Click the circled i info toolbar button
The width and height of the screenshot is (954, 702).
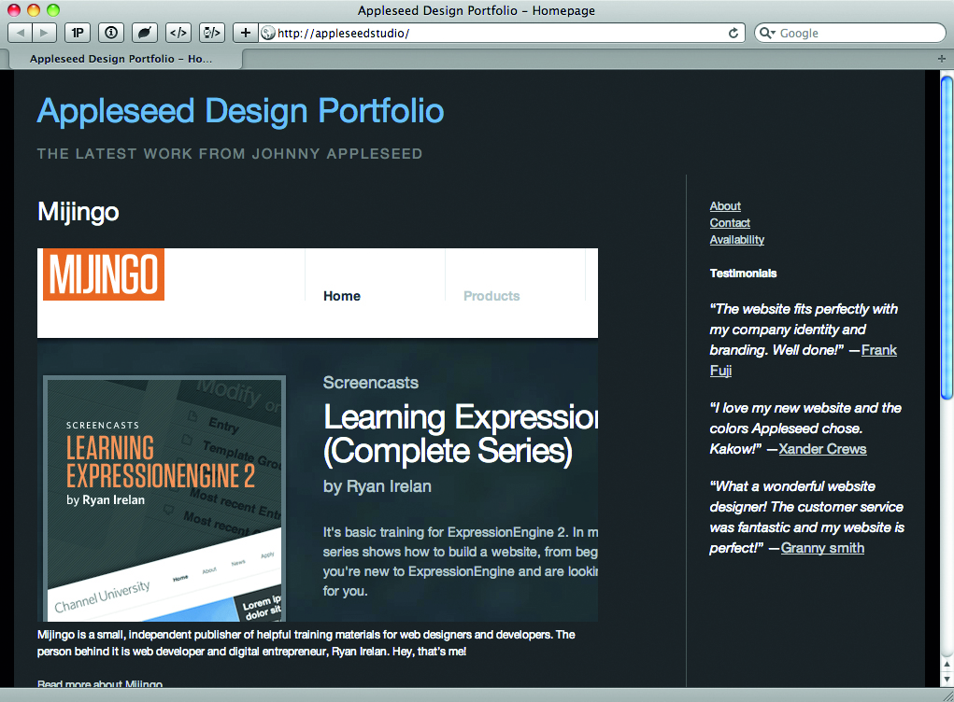click(111, 33)
